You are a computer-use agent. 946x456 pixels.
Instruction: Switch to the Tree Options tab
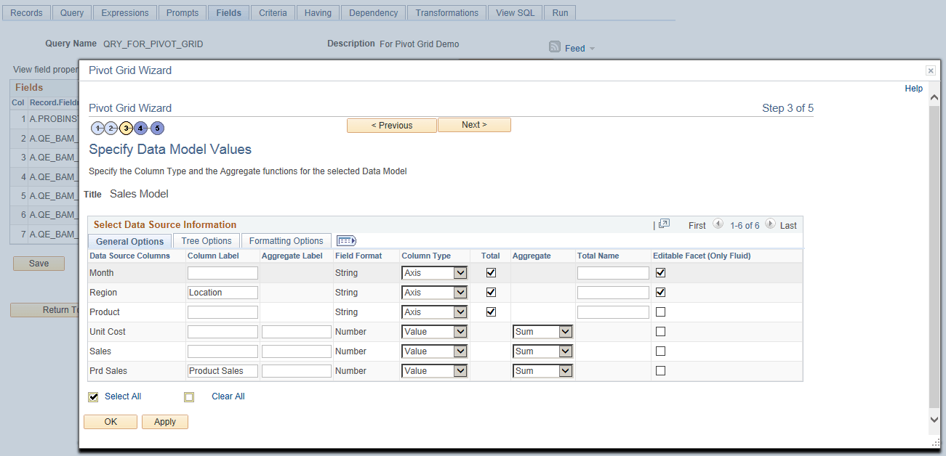click(x=205, y=240)
